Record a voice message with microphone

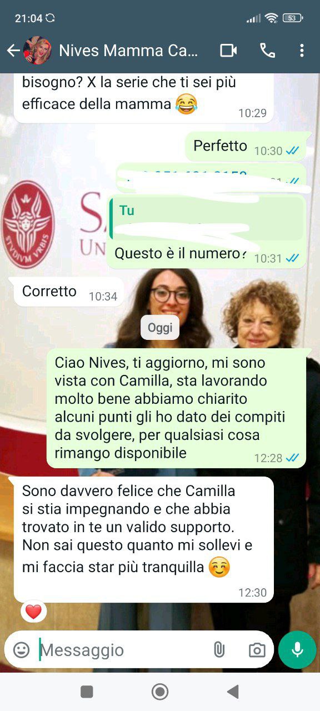coord(297,649)
